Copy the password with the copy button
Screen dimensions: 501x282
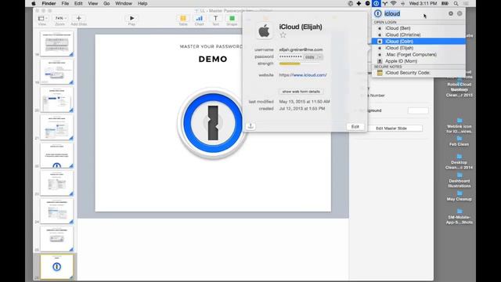tap(310, 57)
